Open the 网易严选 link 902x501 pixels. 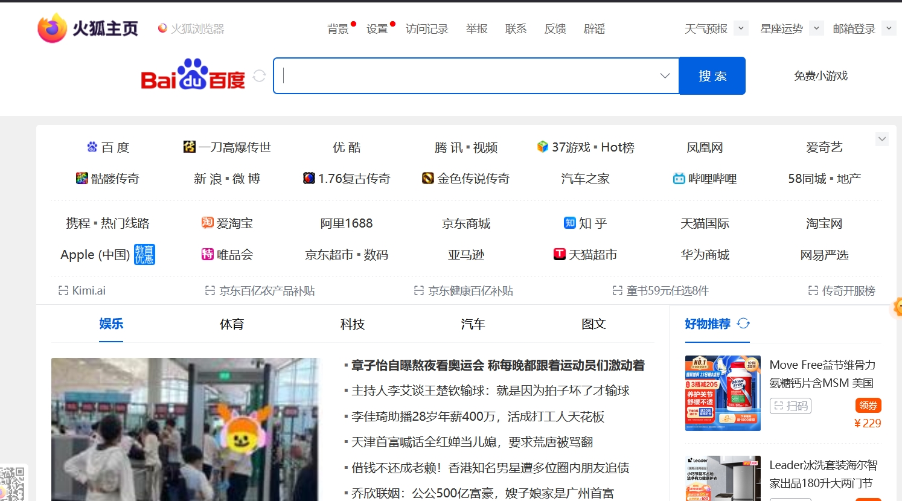pyautogui.click(x=824, y=255)
